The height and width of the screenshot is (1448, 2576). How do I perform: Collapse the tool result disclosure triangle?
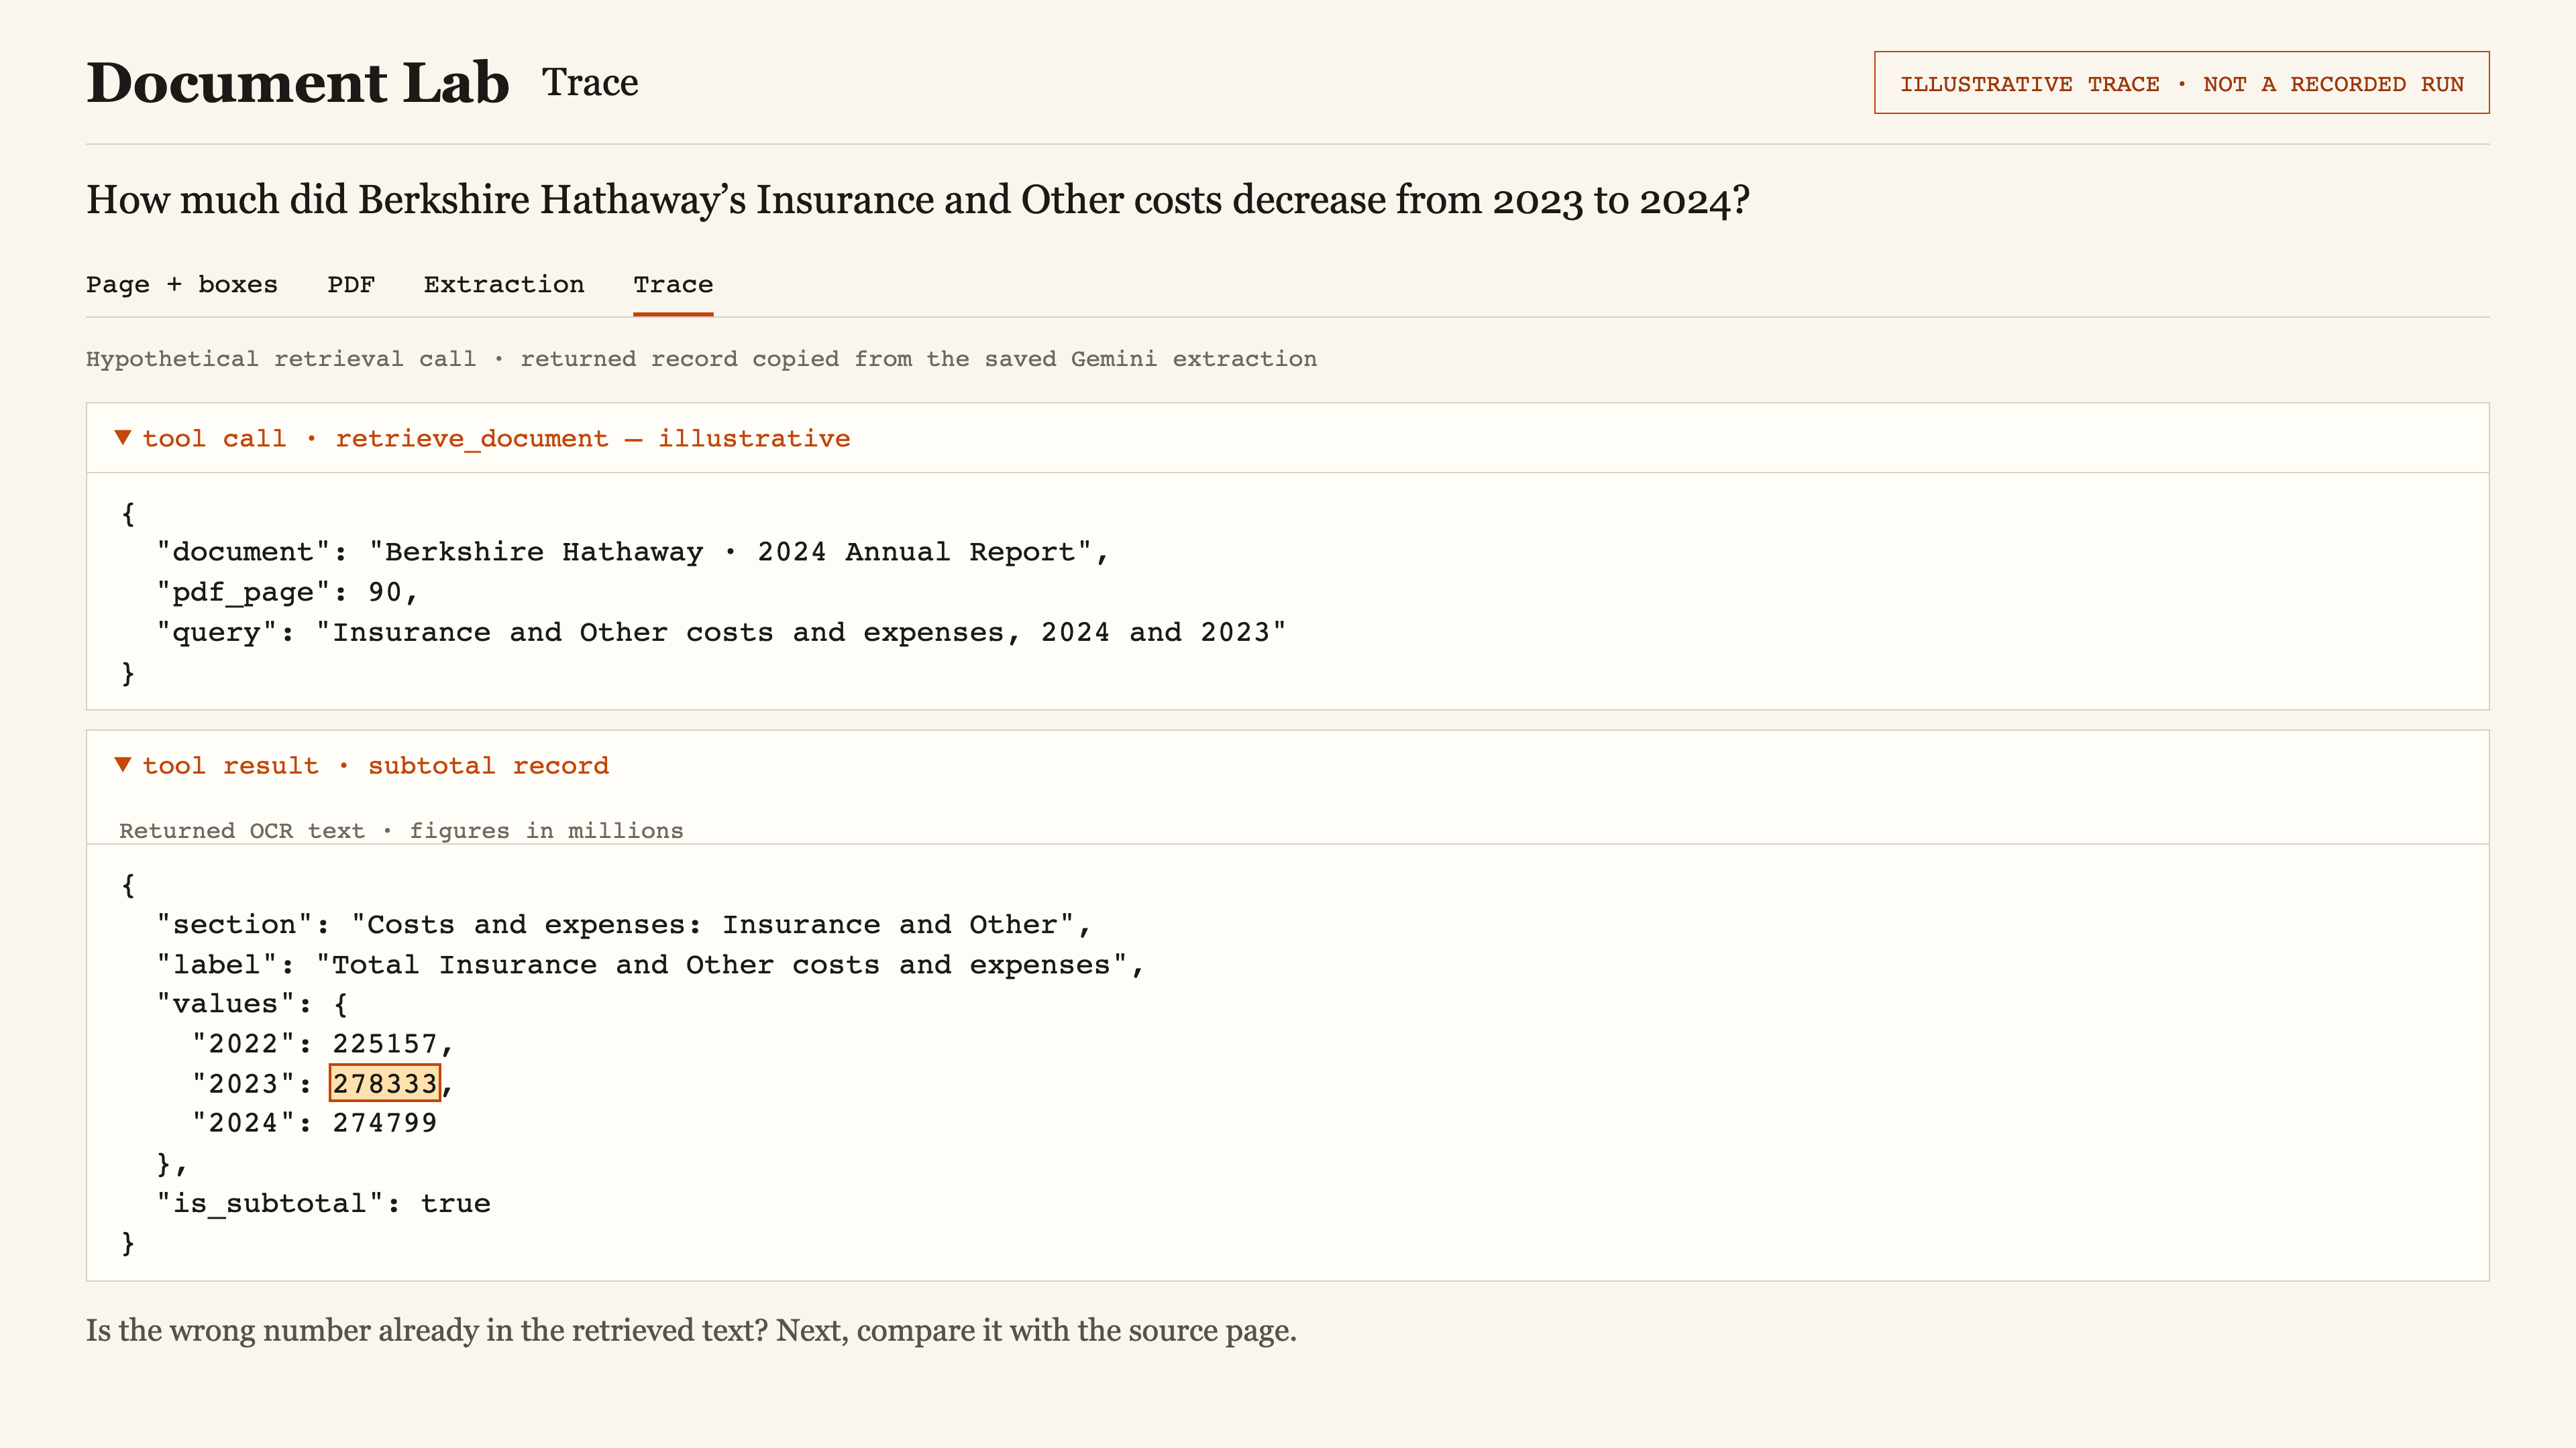pyautogui.click(x=123, y=764)
